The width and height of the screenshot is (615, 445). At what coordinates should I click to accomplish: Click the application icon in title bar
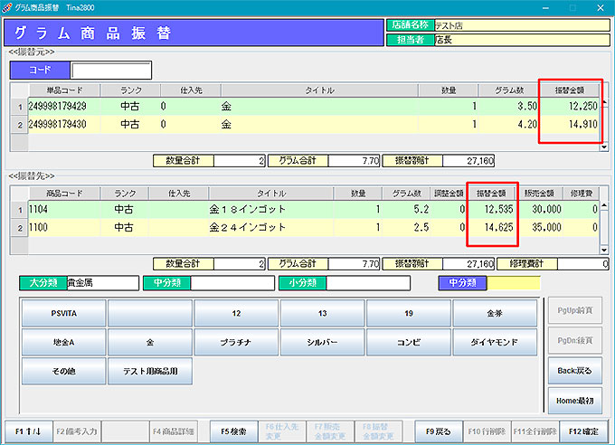coord(6,7)
